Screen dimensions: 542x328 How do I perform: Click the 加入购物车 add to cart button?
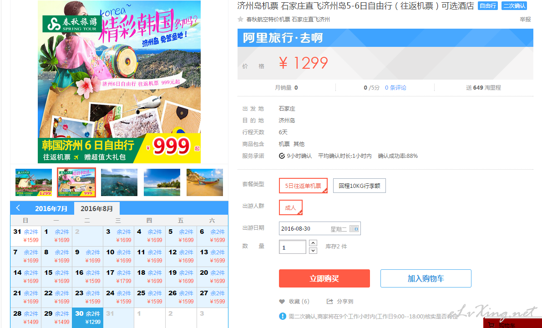426,278
